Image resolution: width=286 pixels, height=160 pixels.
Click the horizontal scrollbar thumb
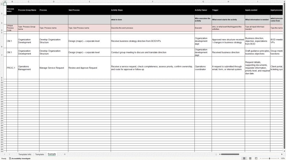(x=230, y=154)
